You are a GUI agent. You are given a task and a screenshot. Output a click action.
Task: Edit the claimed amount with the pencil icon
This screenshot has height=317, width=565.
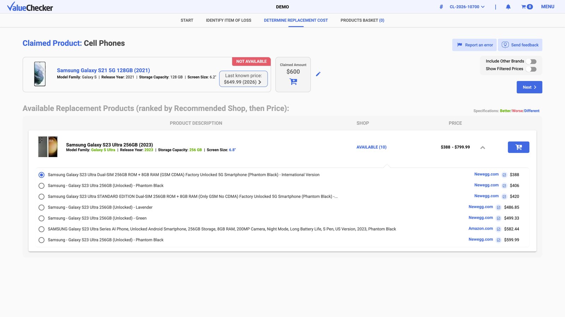(x=318, y=74)
